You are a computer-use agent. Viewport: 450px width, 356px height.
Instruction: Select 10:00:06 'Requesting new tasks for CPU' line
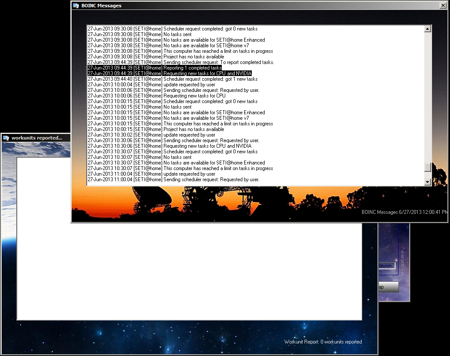157,96
